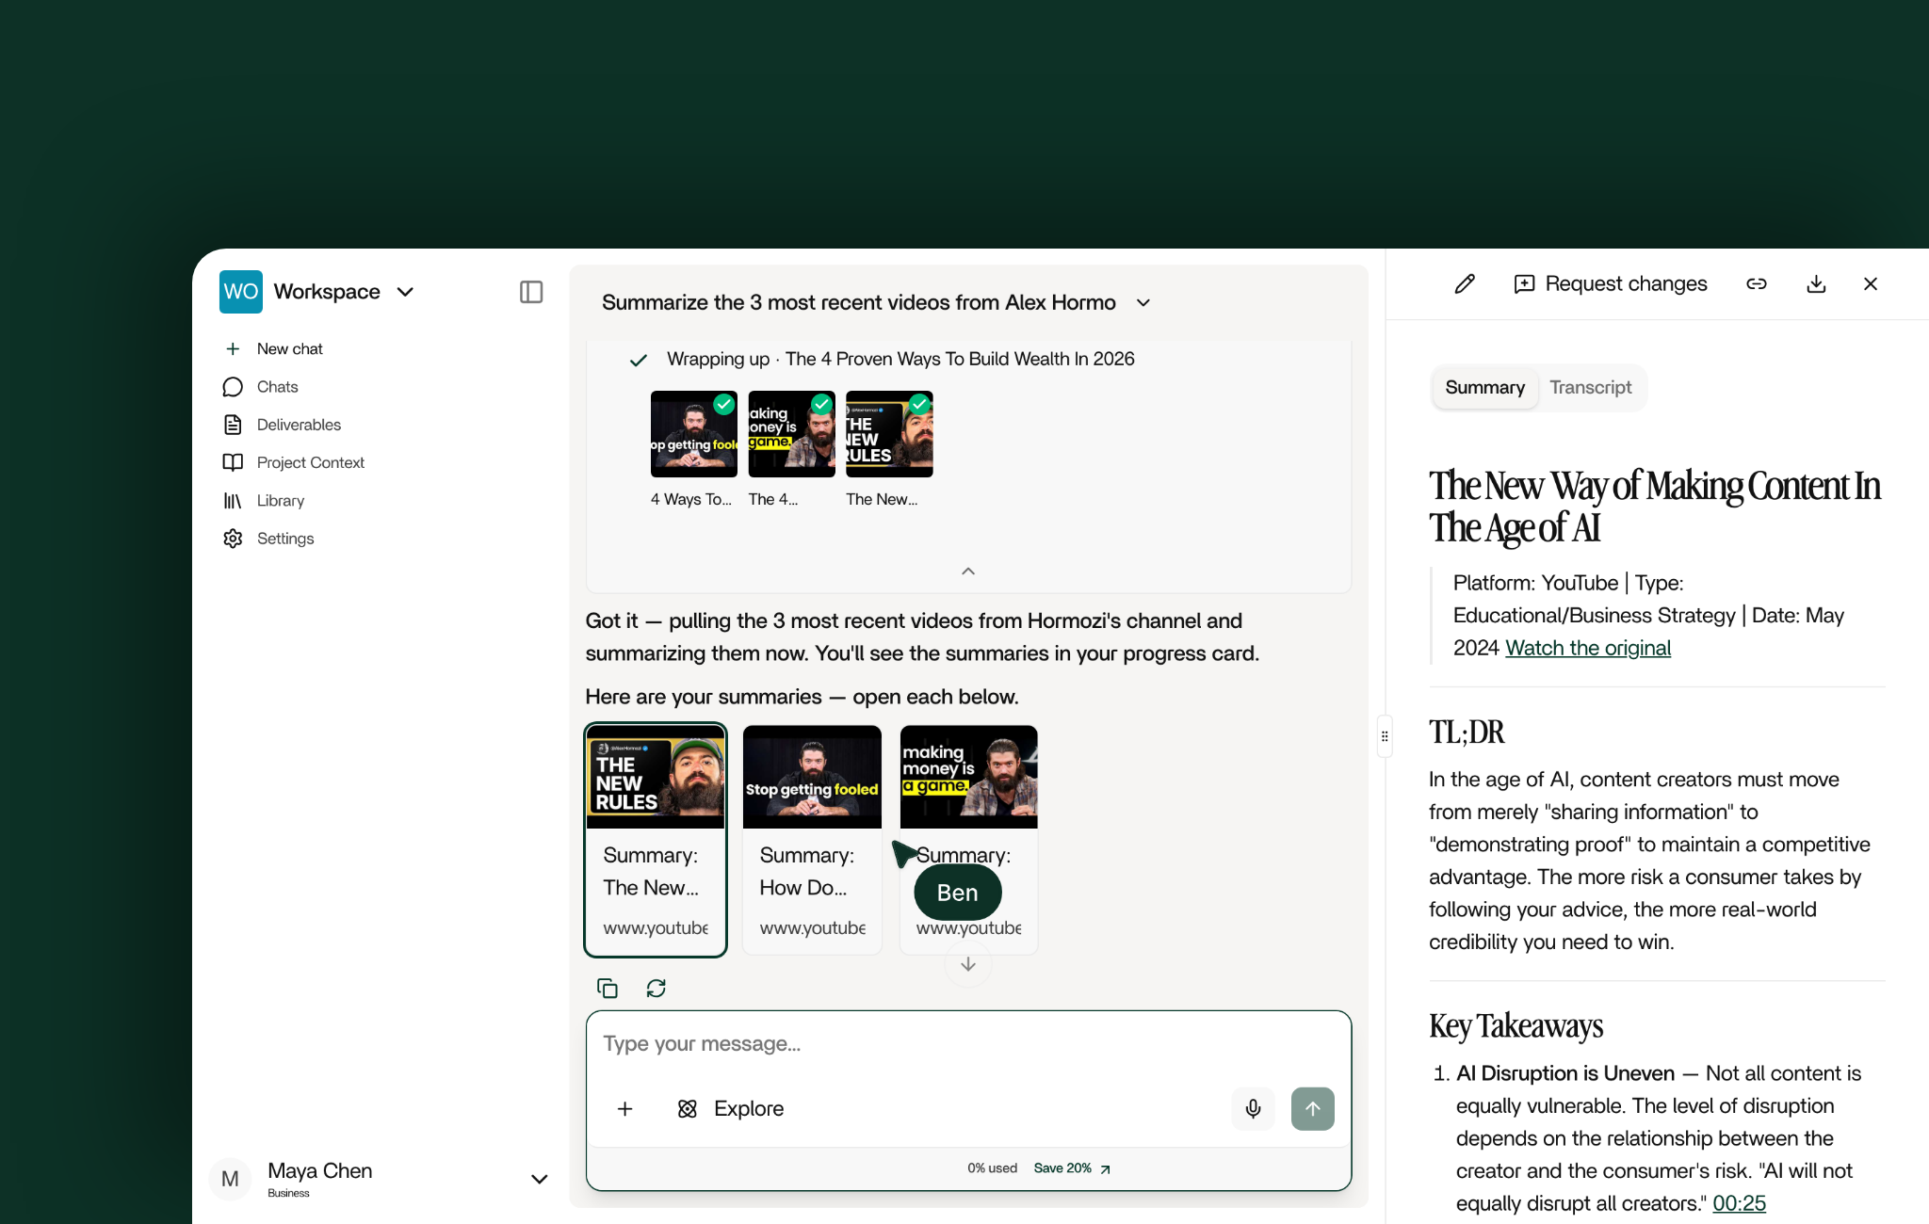Screen dimensions: 1929x1224
Task: Collapse the progress card with the up chevron
Action: tap(968, 572)
